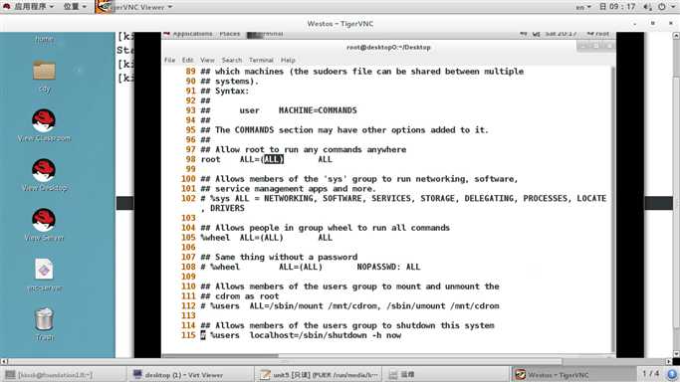
Task: Open the 位置 places menu
Action: pos(75,7)
